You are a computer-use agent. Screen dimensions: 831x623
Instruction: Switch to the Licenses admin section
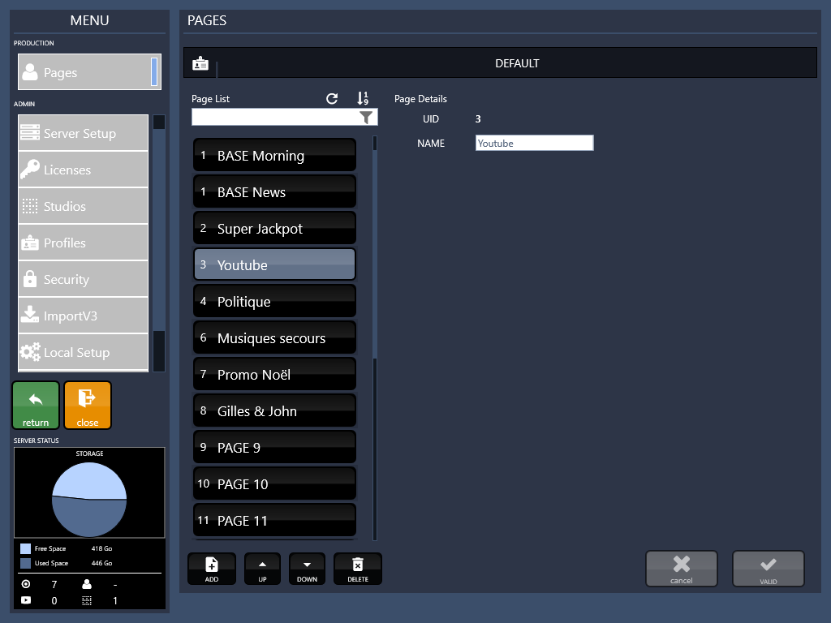(82, 169)
